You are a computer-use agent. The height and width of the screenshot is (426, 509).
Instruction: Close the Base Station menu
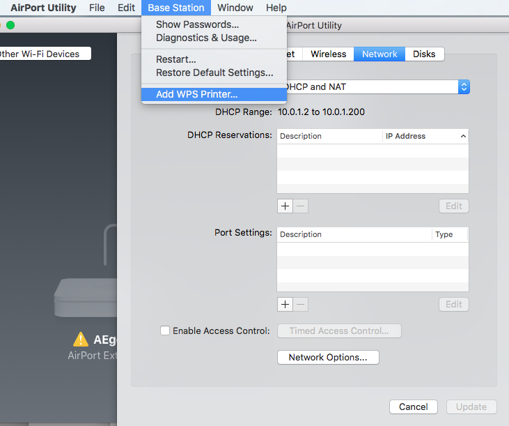click(176, 8)
